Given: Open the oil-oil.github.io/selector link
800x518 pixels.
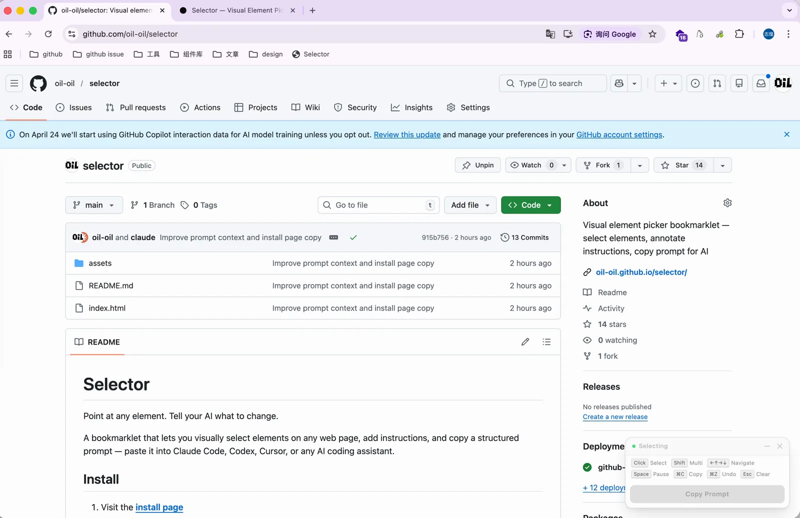Looking at the screenshot, I should 641,272.
